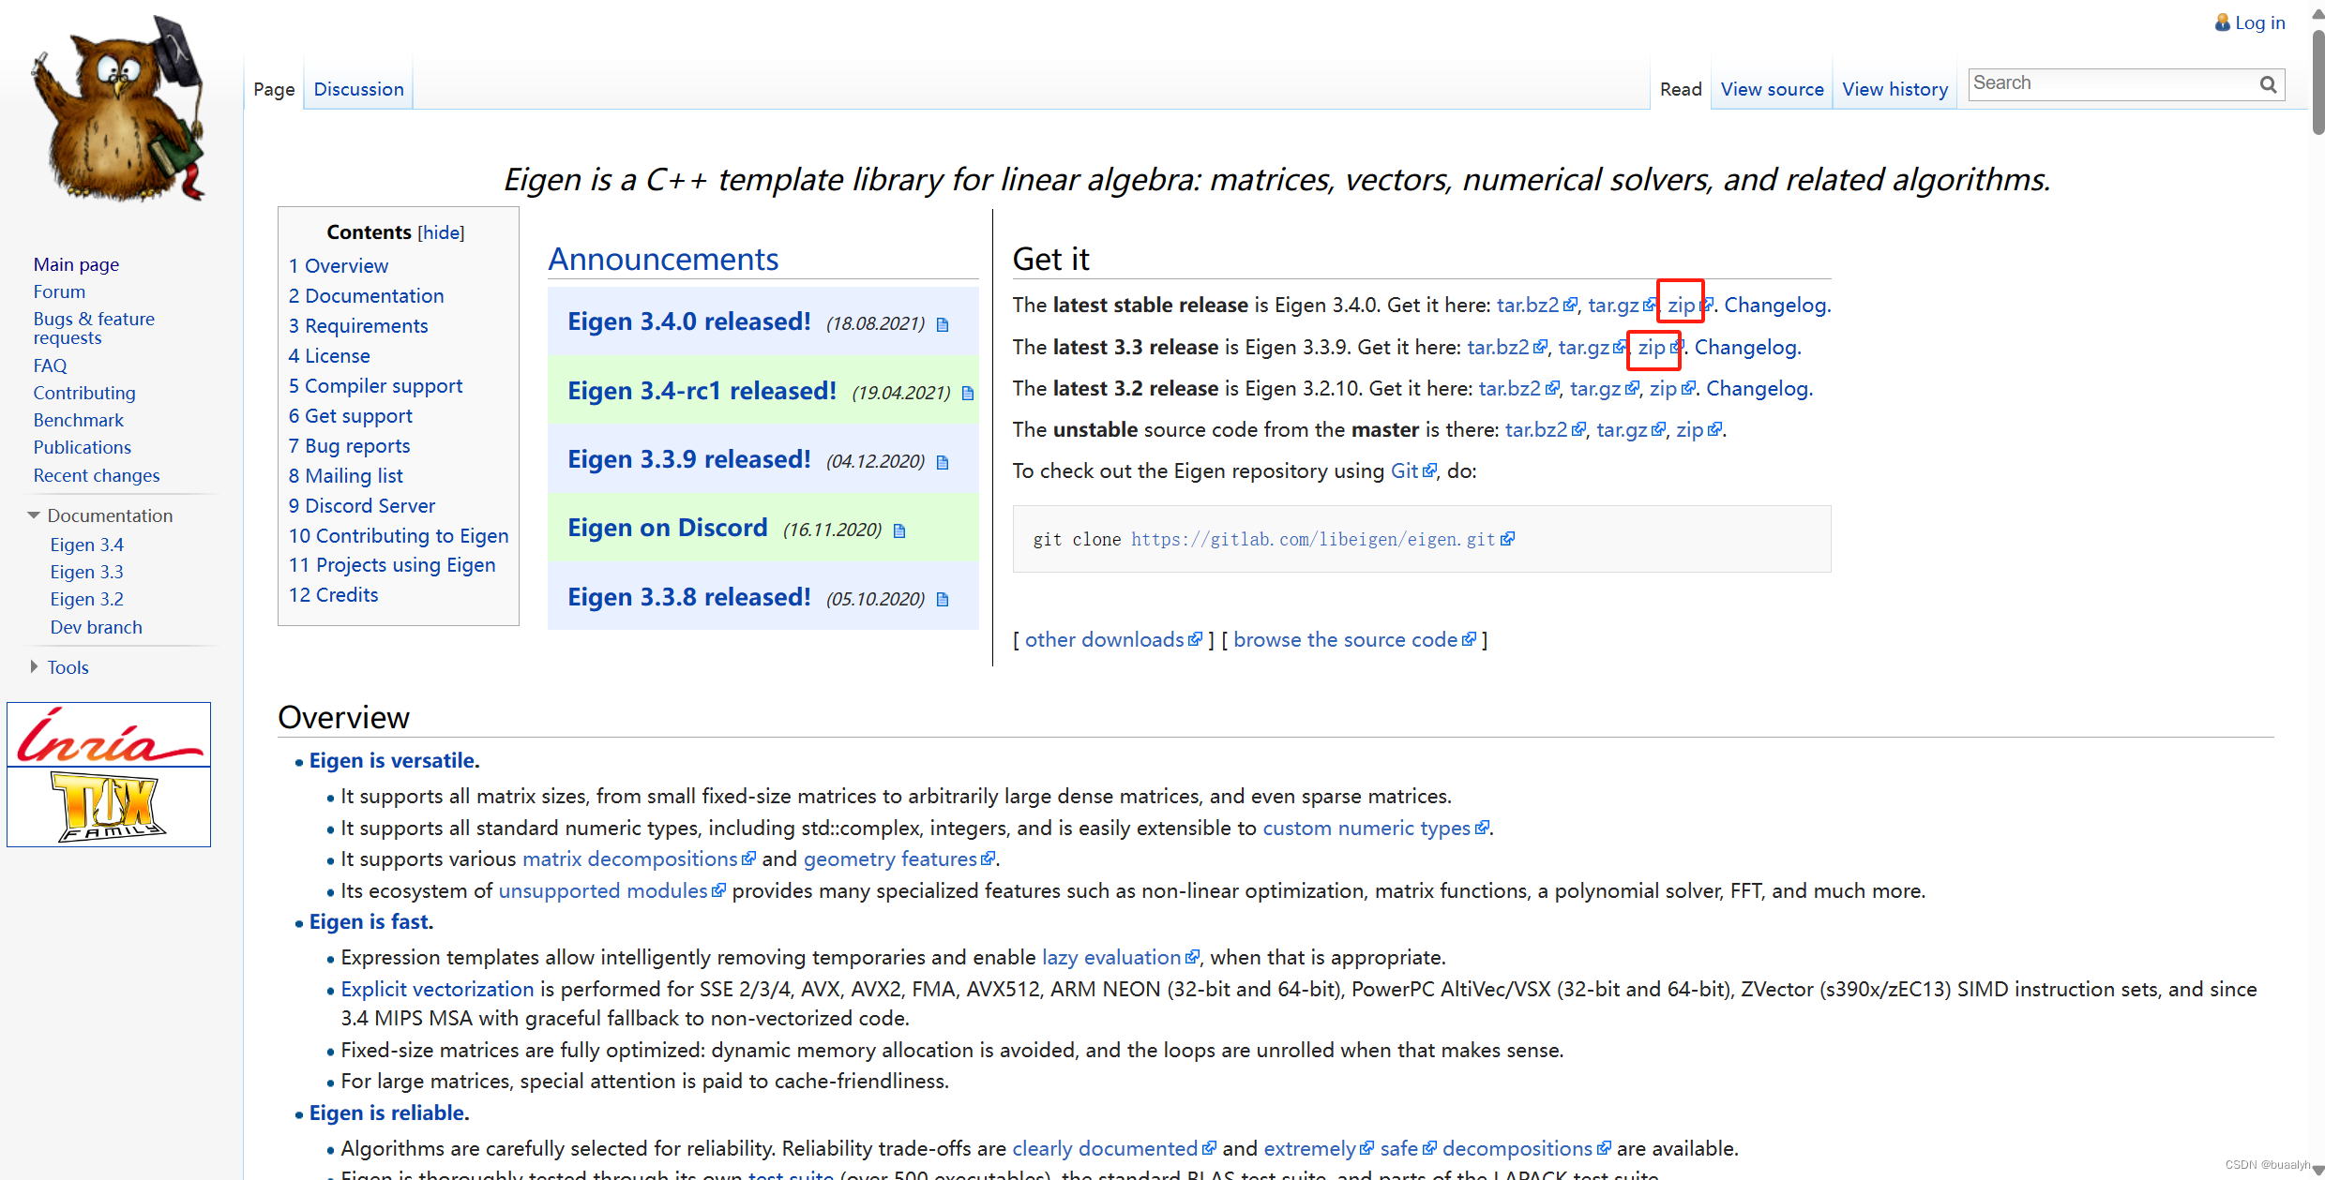Click the Tux Family logo
The height and width of the screenshot is (1180, 2325).
(x=108, y=807)
